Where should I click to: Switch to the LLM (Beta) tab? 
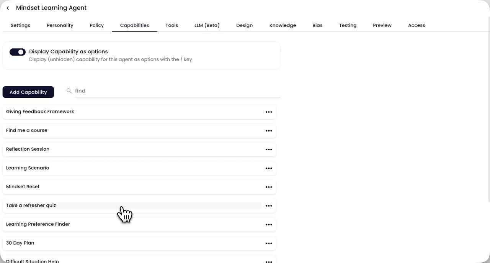tap(207, 25)
